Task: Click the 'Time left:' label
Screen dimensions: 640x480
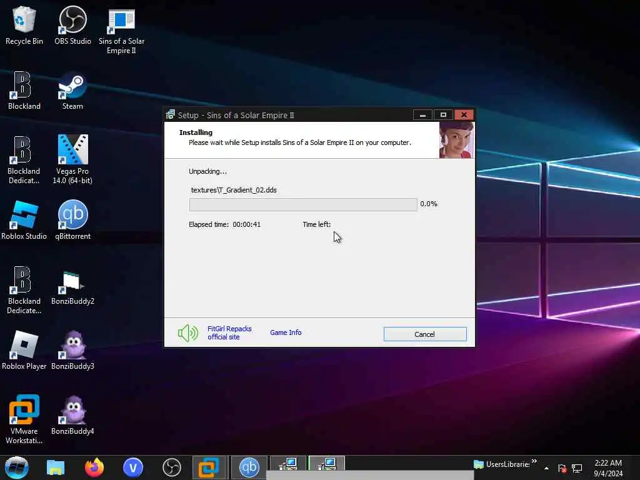Action: [x=317, y=224]
